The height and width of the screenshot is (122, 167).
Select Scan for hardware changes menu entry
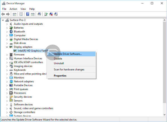click(71, 69)
